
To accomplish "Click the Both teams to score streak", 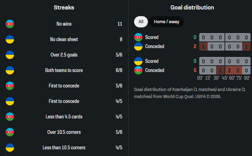I will [64, 70].
